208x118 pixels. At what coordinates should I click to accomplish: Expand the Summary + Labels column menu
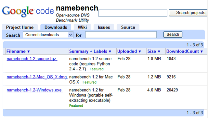[x=110, y=52]
